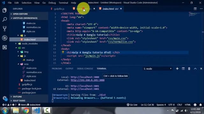
Task: Open the View menu
Action: coord(37,3)
